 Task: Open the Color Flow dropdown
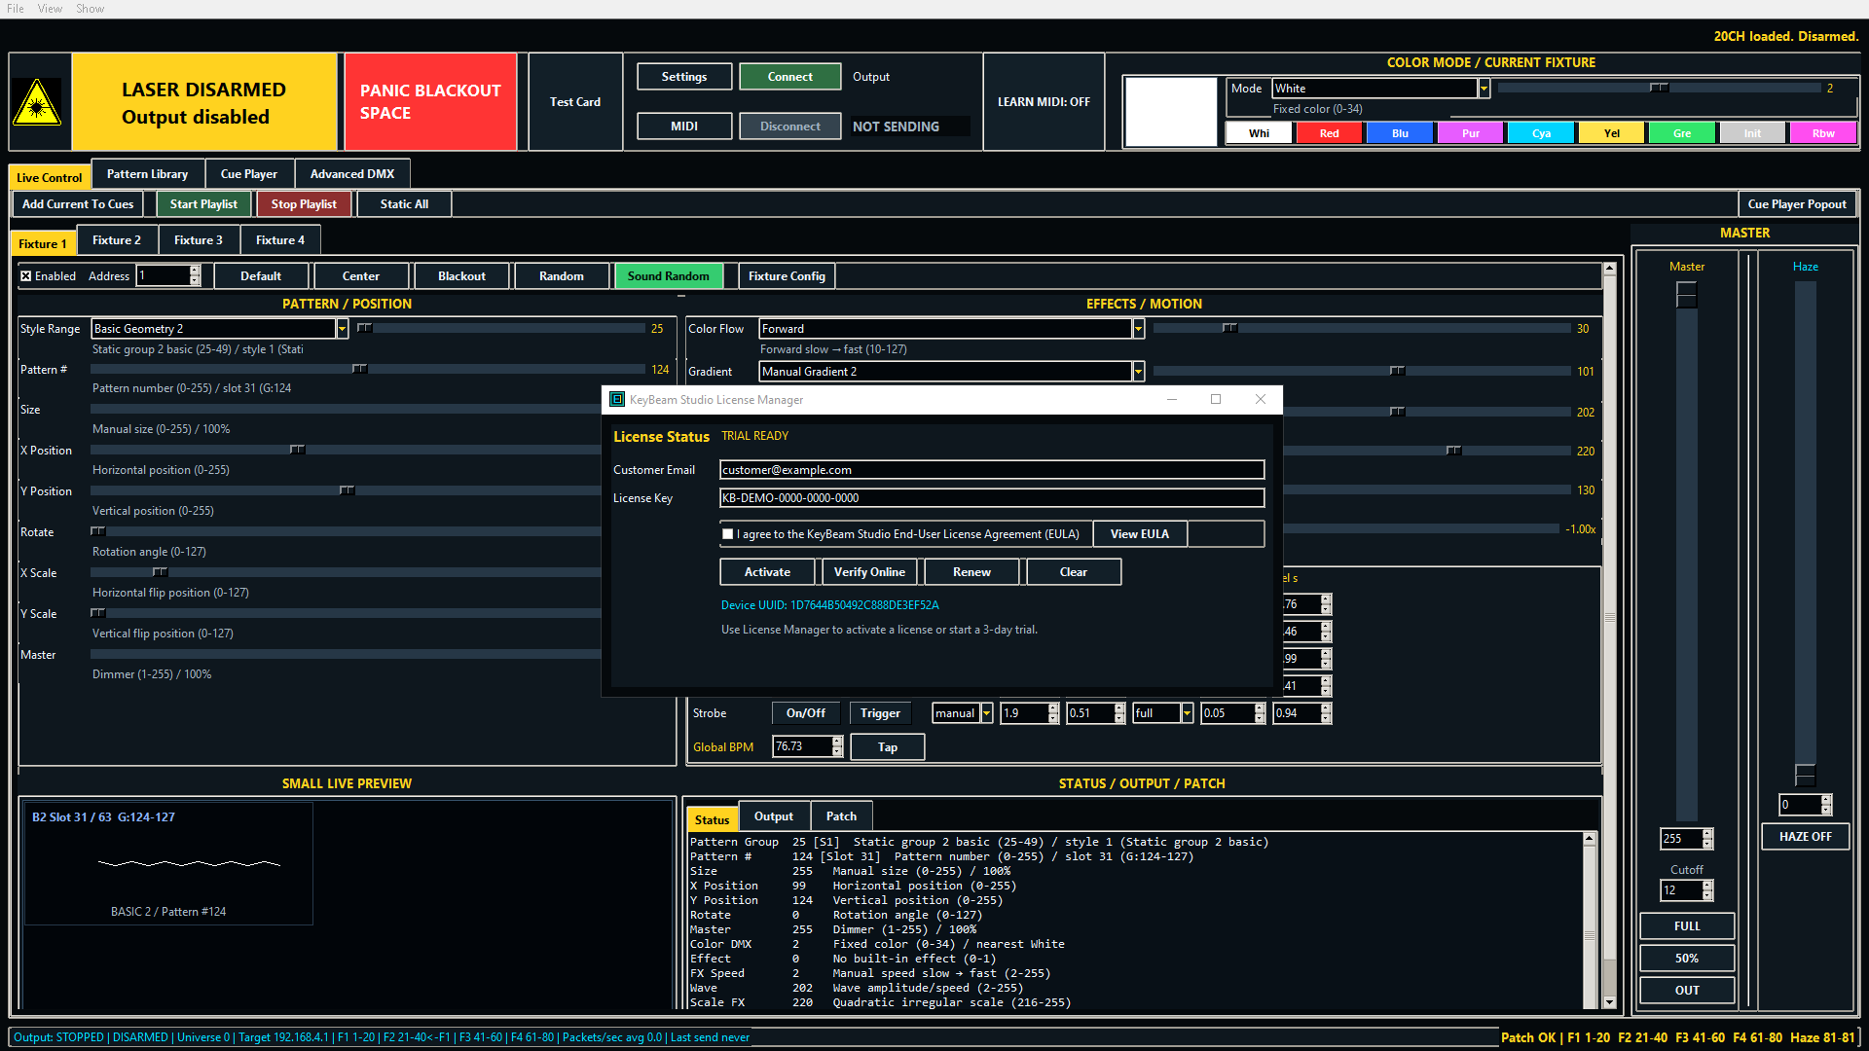(1138, 329)
